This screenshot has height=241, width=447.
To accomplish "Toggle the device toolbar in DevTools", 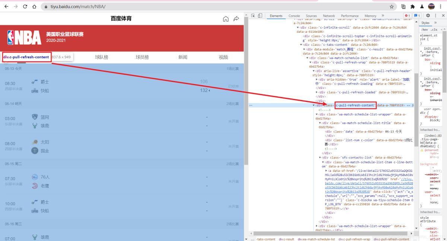I will point(260,16).
